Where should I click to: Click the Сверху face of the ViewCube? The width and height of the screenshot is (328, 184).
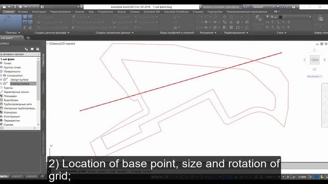coord(315,60)
